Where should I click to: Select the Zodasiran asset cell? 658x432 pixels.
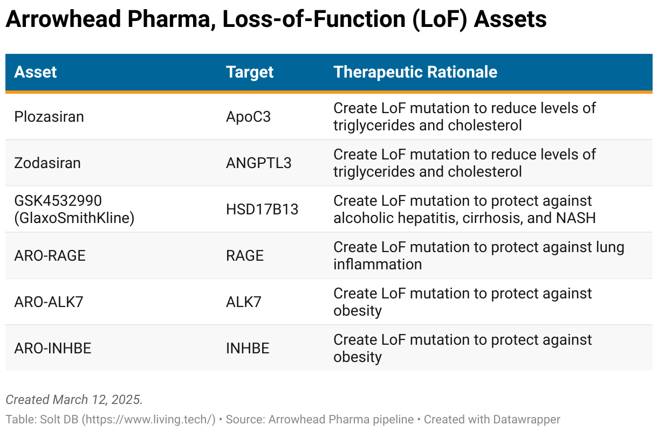point(47,163)
